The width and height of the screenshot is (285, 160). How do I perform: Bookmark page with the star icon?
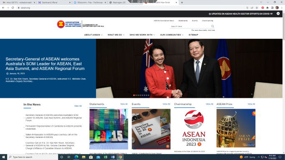click(x=257, y=7)
